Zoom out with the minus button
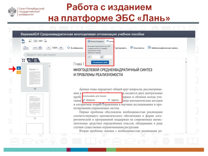 click(x=49, y=48)
